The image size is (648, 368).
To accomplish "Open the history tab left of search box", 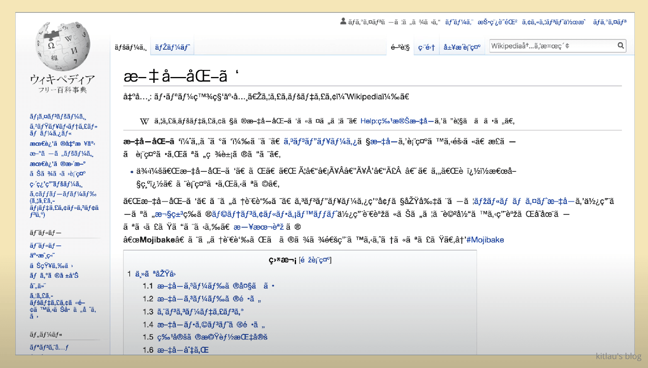I will 461,47.
